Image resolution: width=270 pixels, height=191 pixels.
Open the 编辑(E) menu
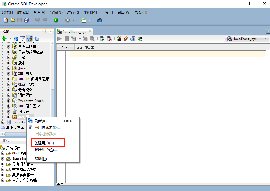(x=23, y=12)
